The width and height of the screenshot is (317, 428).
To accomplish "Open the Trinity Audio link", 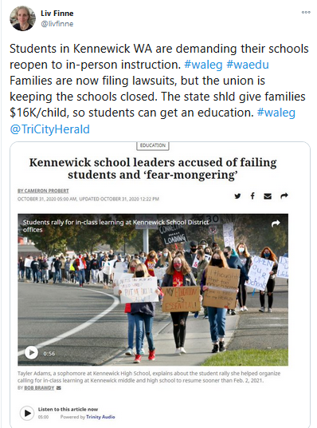I will click(x=100, y=417).
